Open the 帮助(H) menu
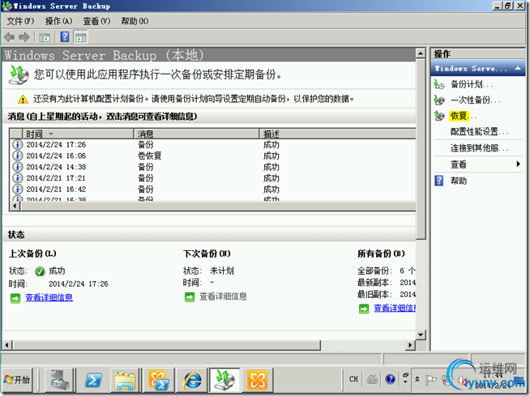 click(x=135, y=21)
